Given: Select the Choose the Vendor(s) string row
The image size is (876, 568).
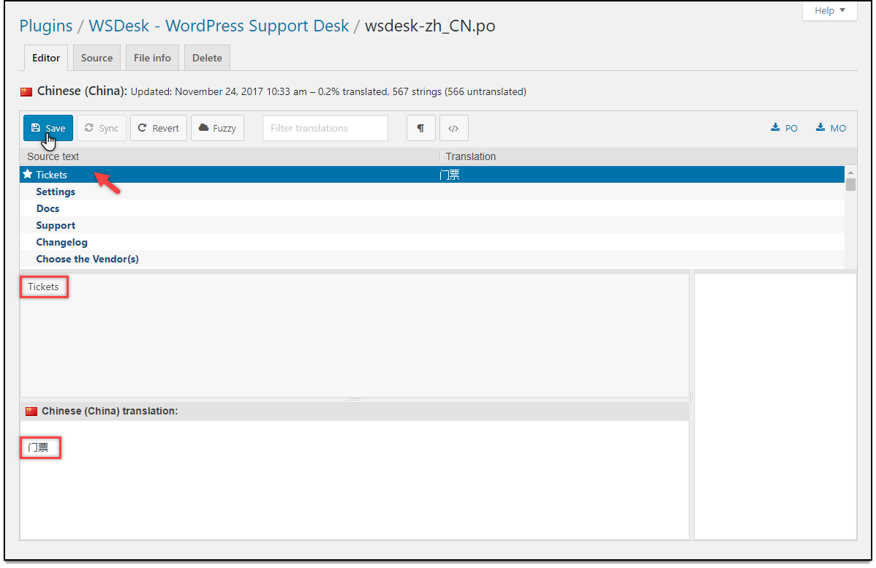Looking at the screenshot, I should pos(432,259).
